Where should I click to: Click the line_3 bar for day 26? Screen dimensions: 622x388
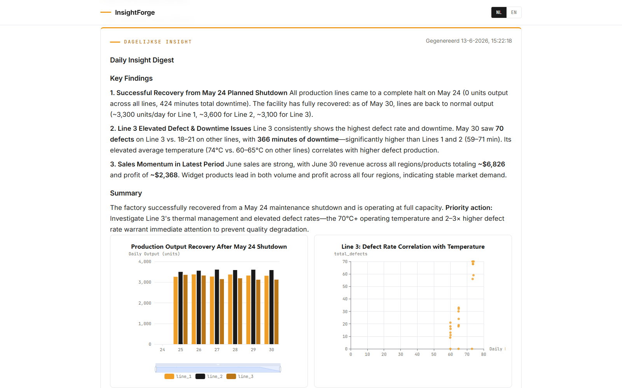(204, 310)
